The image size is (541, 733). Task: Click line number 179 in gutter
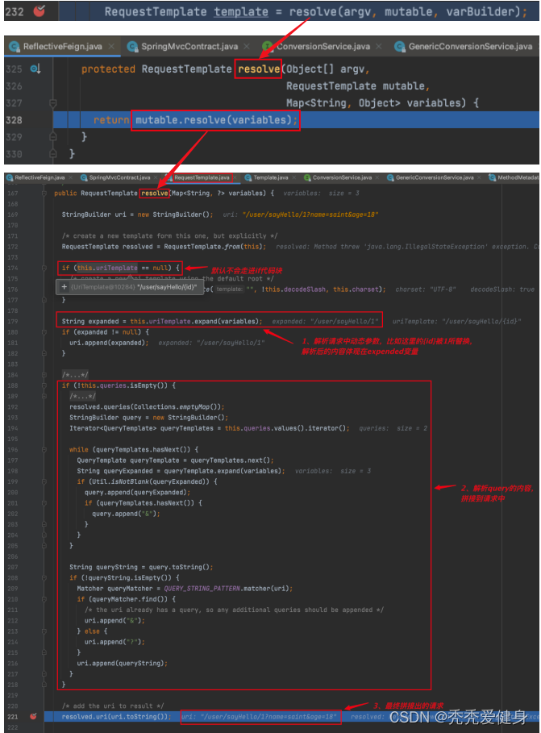[x=13, y=321]
